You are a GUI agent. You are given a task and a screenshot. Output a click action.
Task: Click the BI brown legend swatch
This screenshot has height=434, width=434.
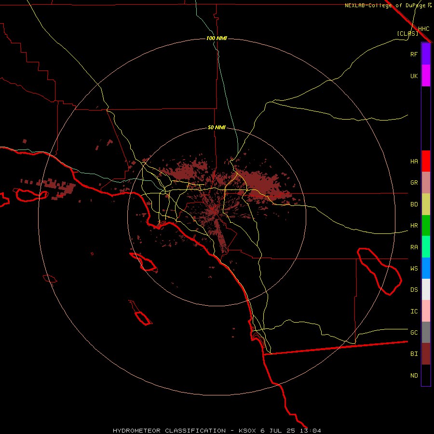tap(426, 354)
